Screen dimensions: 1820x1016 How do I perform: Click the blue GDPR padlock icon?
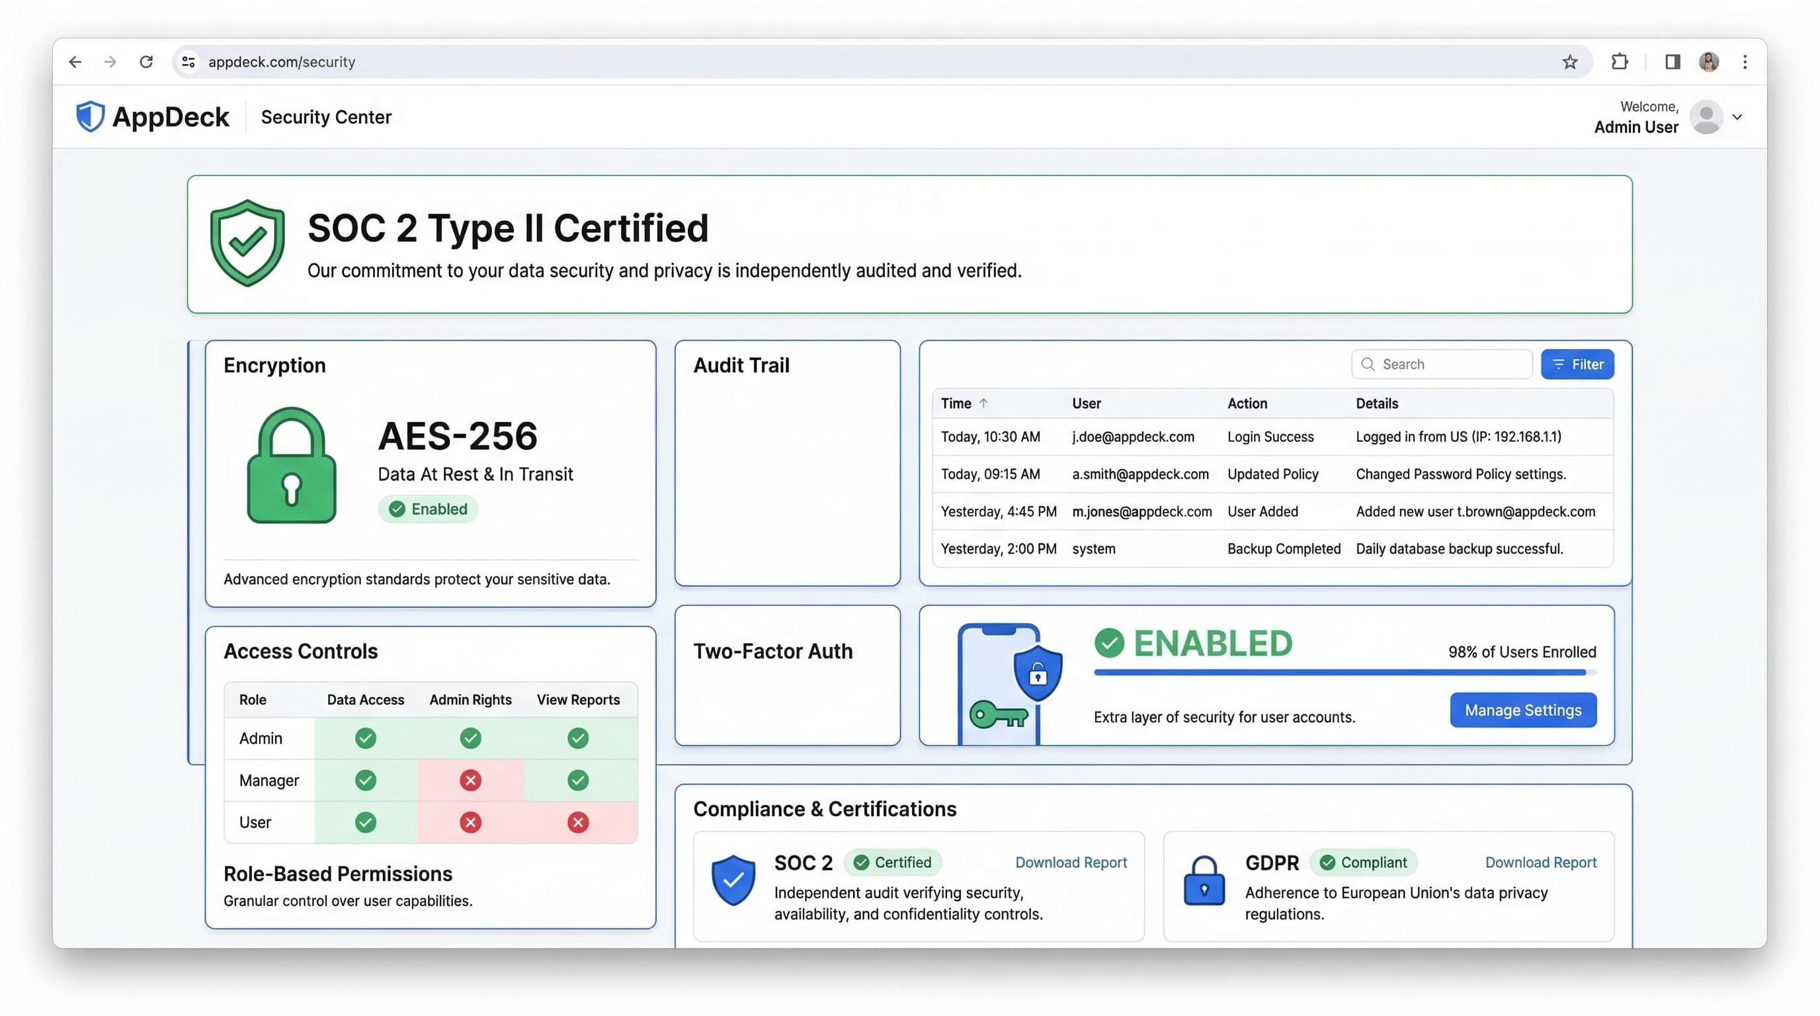coord(1203,880)
